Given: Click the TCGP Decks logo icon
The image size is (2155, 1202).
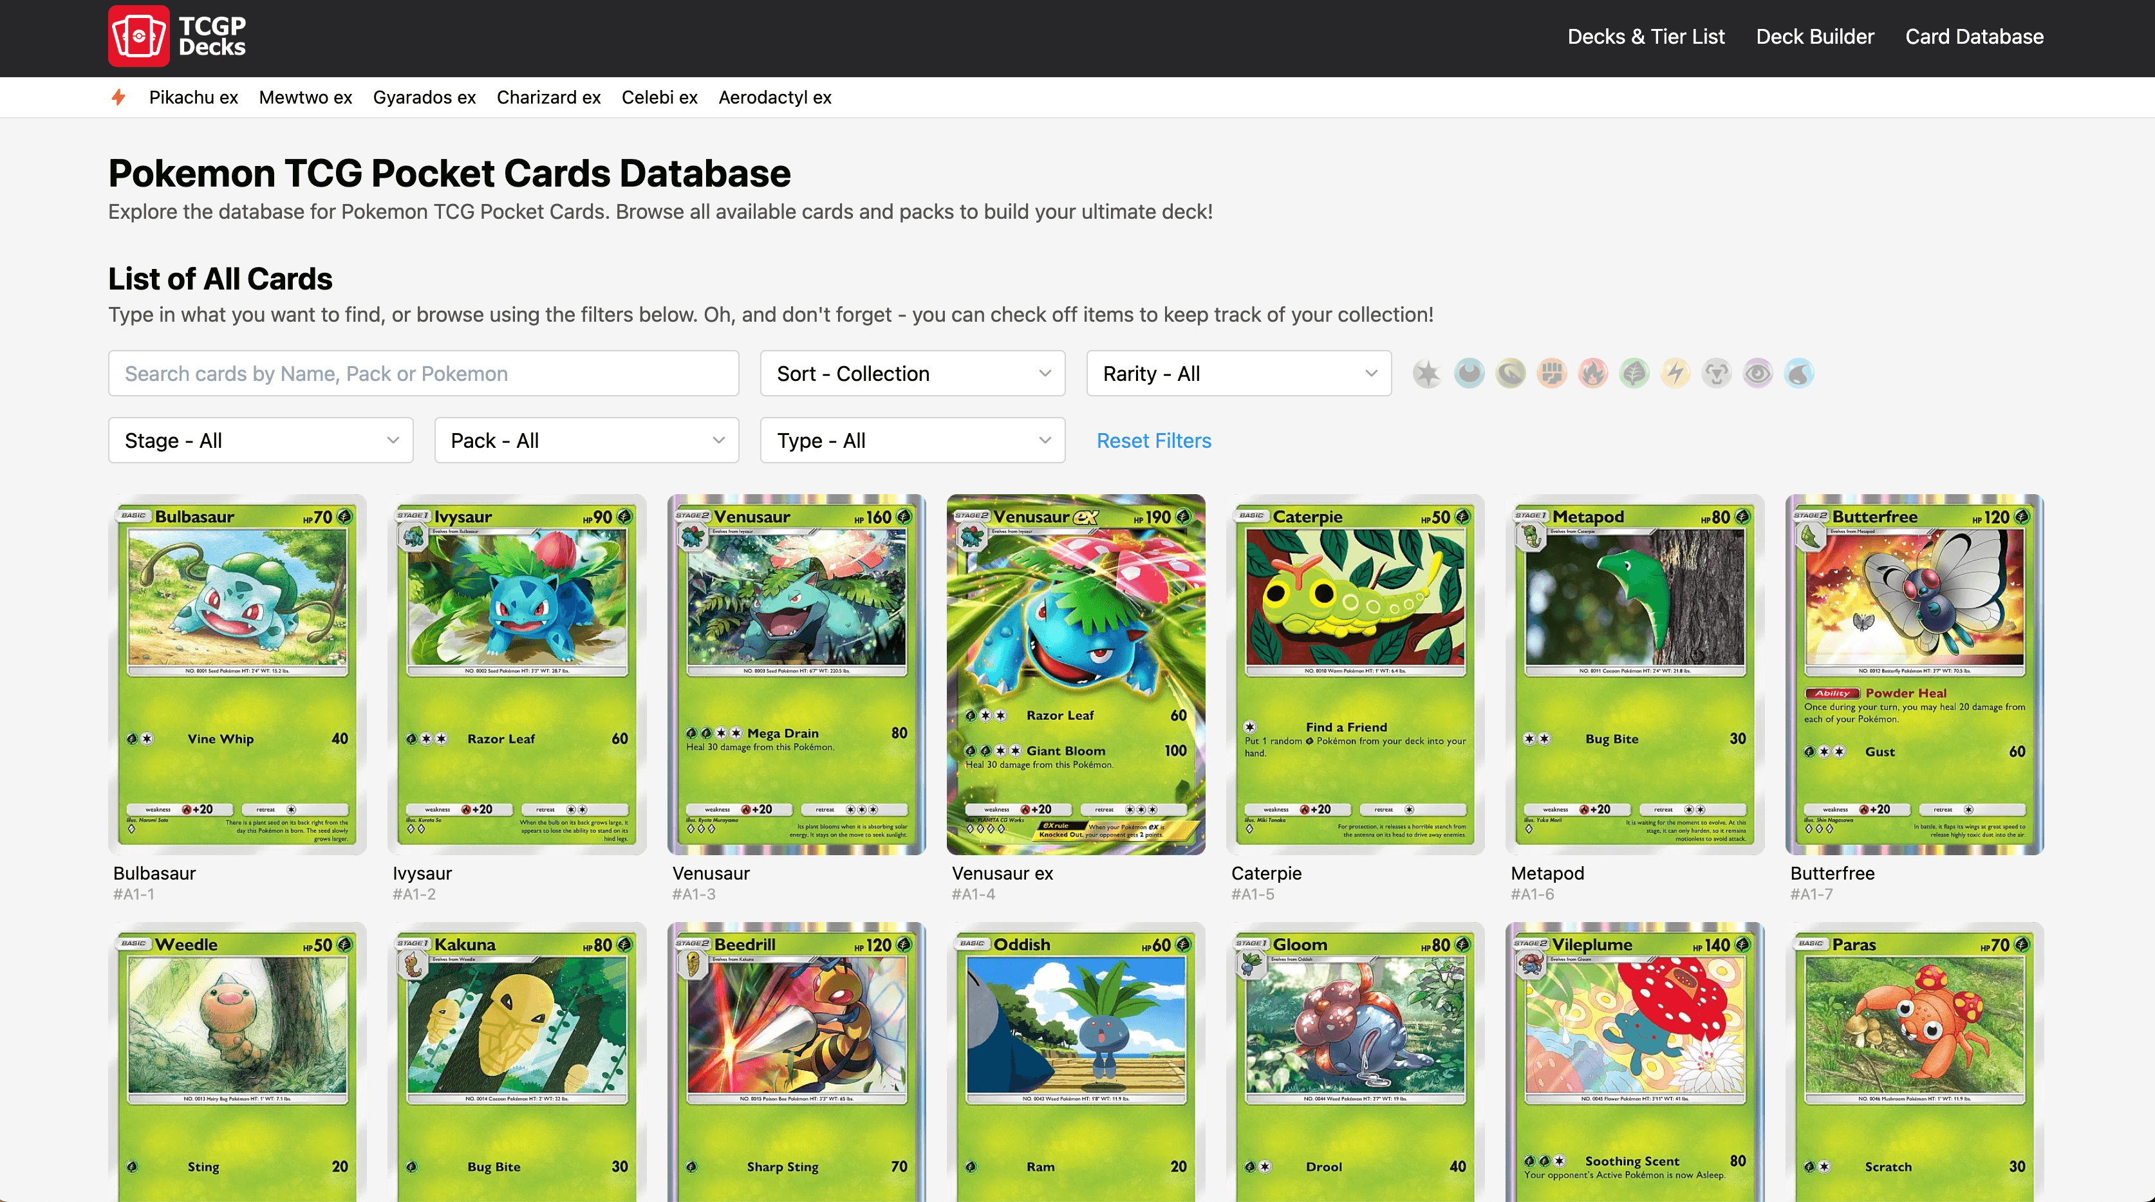Looking at the screenshot, I should [139, 36].
